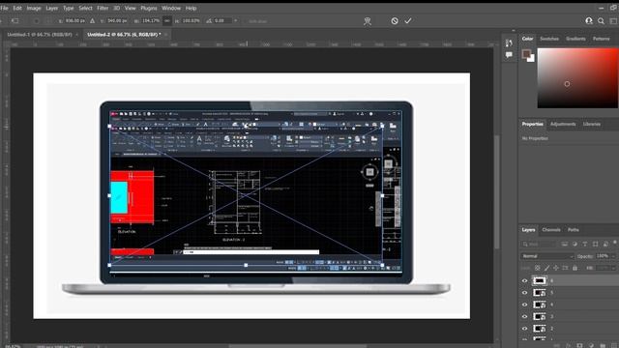This screenshot has width=619, height=348.
Task: Open the Photoshop account profile icon
Action: point(589,21)
